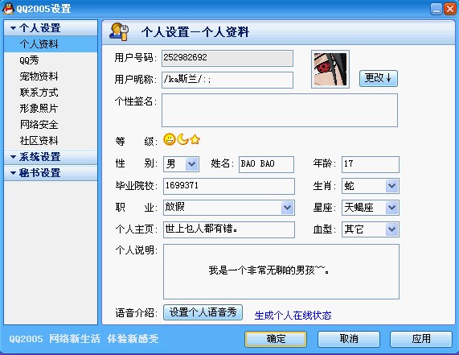Click the 个性签名 text box

click(x=280, y=110)
